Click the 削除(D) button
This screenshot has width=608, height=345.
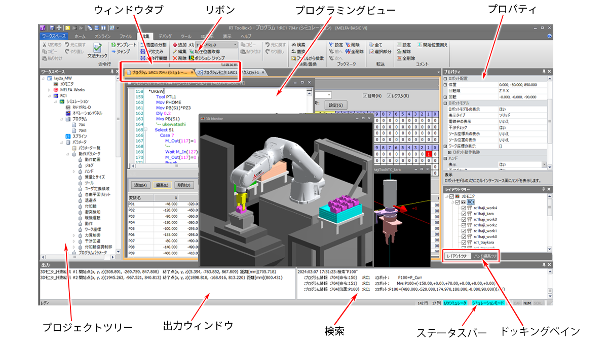click(x=184, y=185)
